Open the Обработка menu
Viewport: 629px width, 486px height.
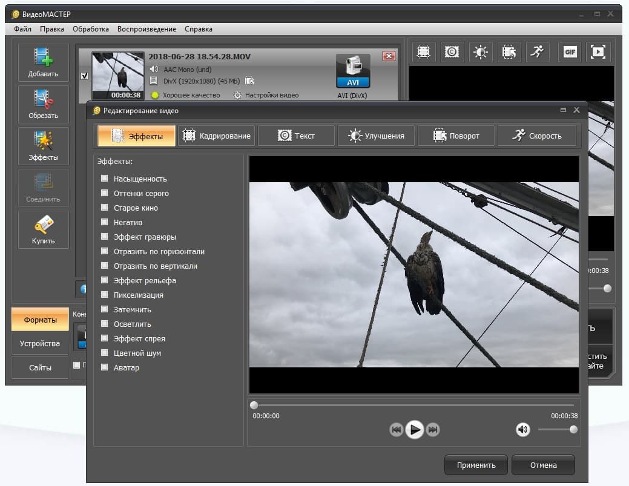tap(91, 29)
